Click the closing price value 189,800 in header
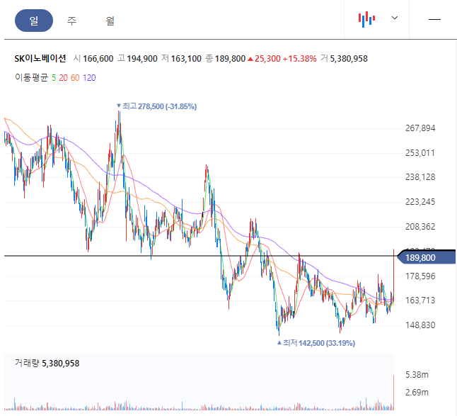The image size is (457, 416). pyautogui.click(x=230, y=59)
